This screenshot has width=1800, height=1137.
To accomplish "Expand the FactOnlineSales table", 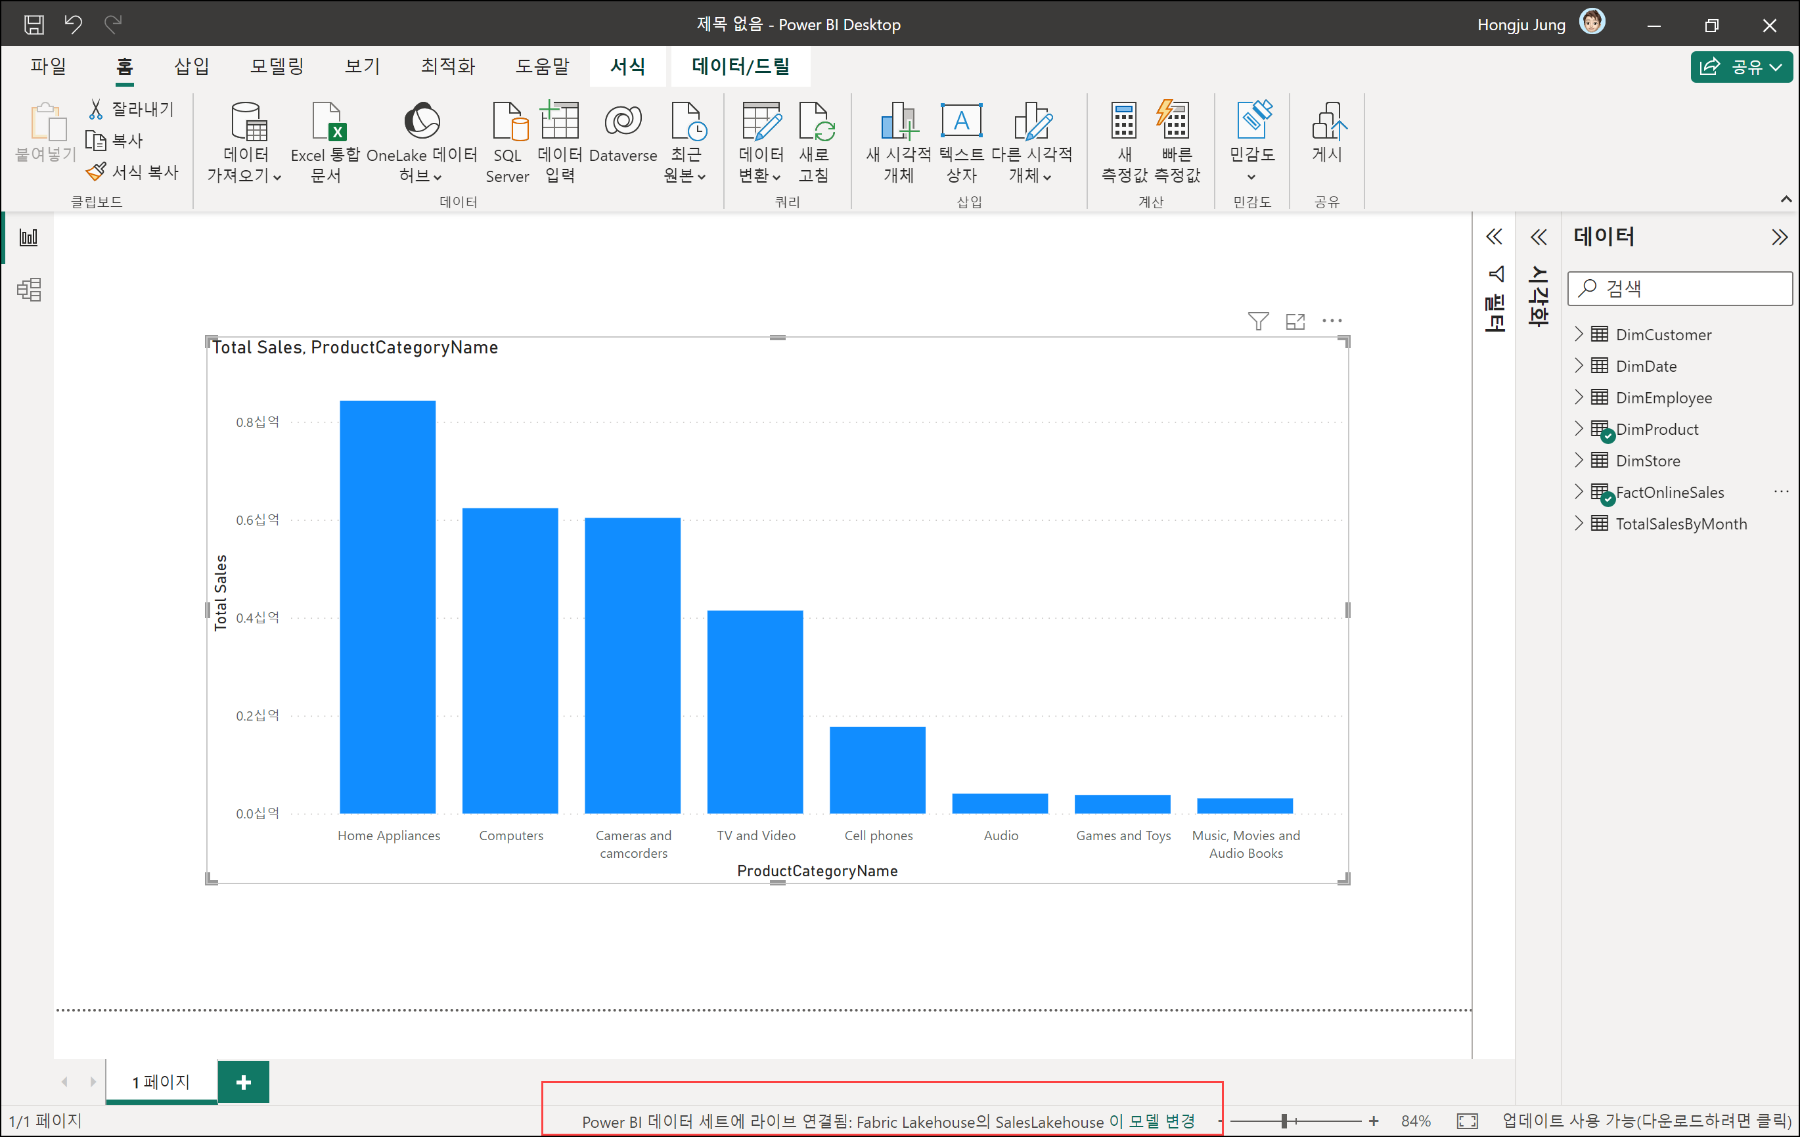I will [1578, 492].
